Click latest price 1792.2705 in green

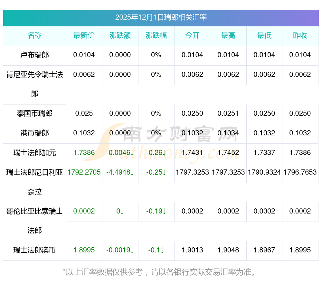pyautogui.click(x=84, y=172)
